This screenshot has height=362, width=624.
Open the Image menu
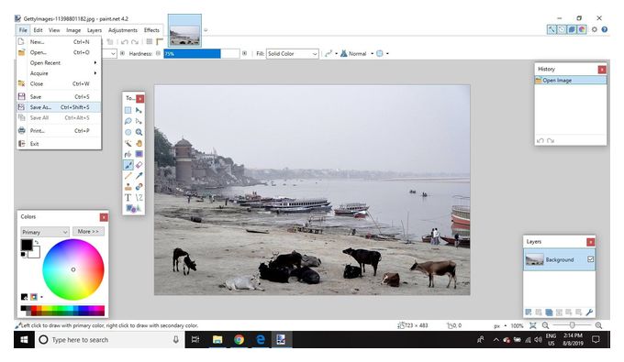tap(73, 30)
